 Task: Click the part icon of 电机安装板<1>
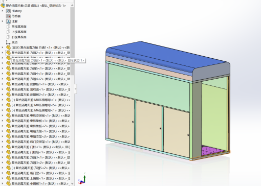8,115
